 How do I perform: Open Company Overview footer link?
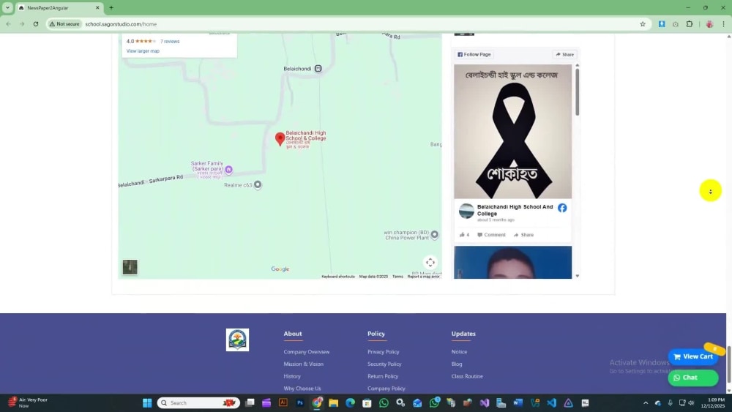[306, 352]
